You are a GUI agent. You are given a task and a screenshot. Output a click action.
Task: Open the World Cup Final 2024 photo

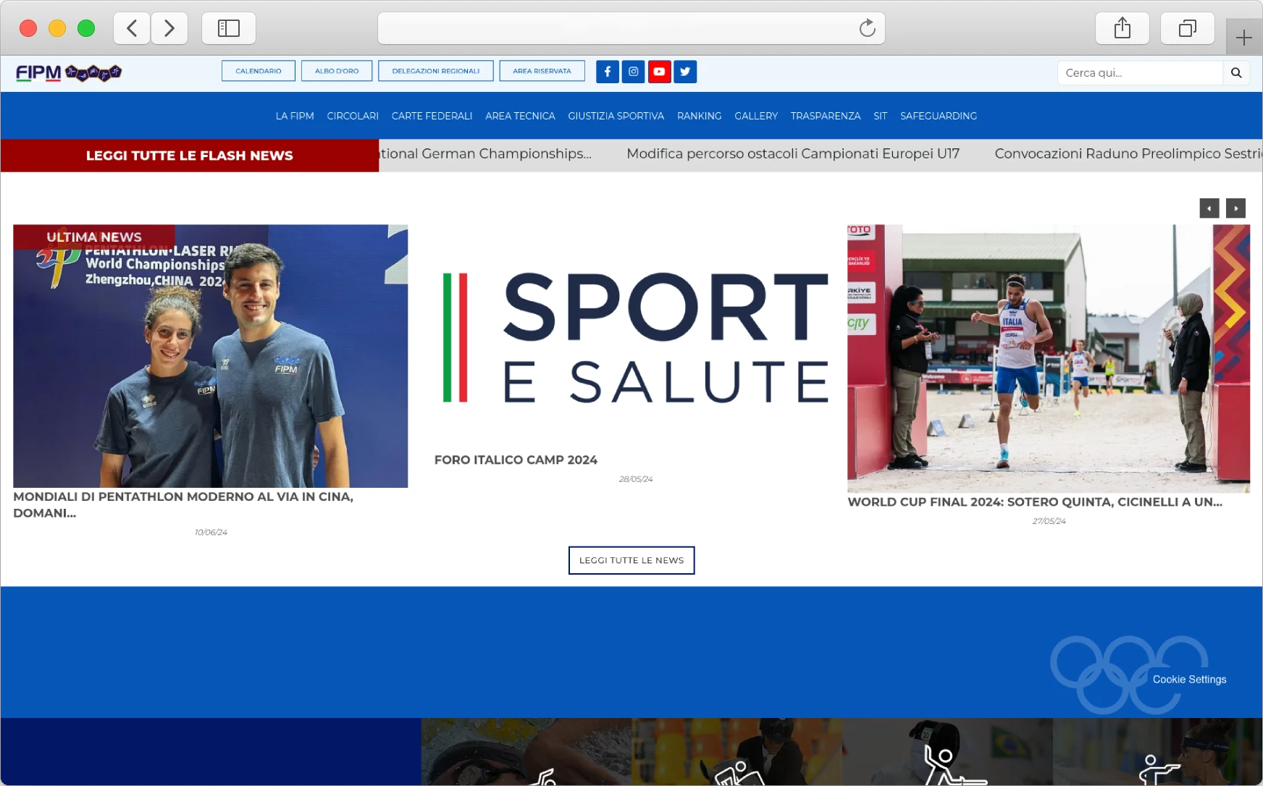(1048, 358)
